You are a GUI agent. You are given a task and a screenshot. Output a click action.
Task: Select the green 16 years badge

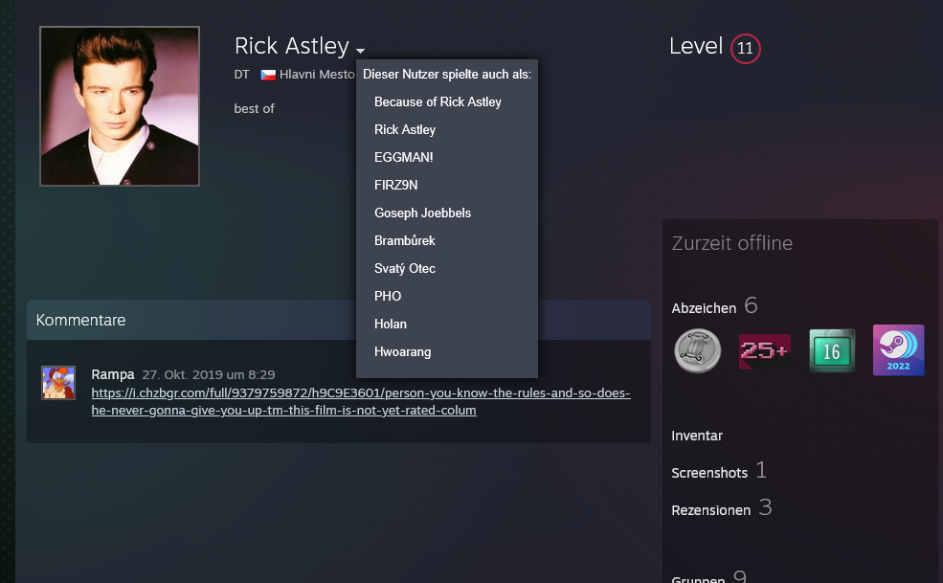tap(831, 350)
